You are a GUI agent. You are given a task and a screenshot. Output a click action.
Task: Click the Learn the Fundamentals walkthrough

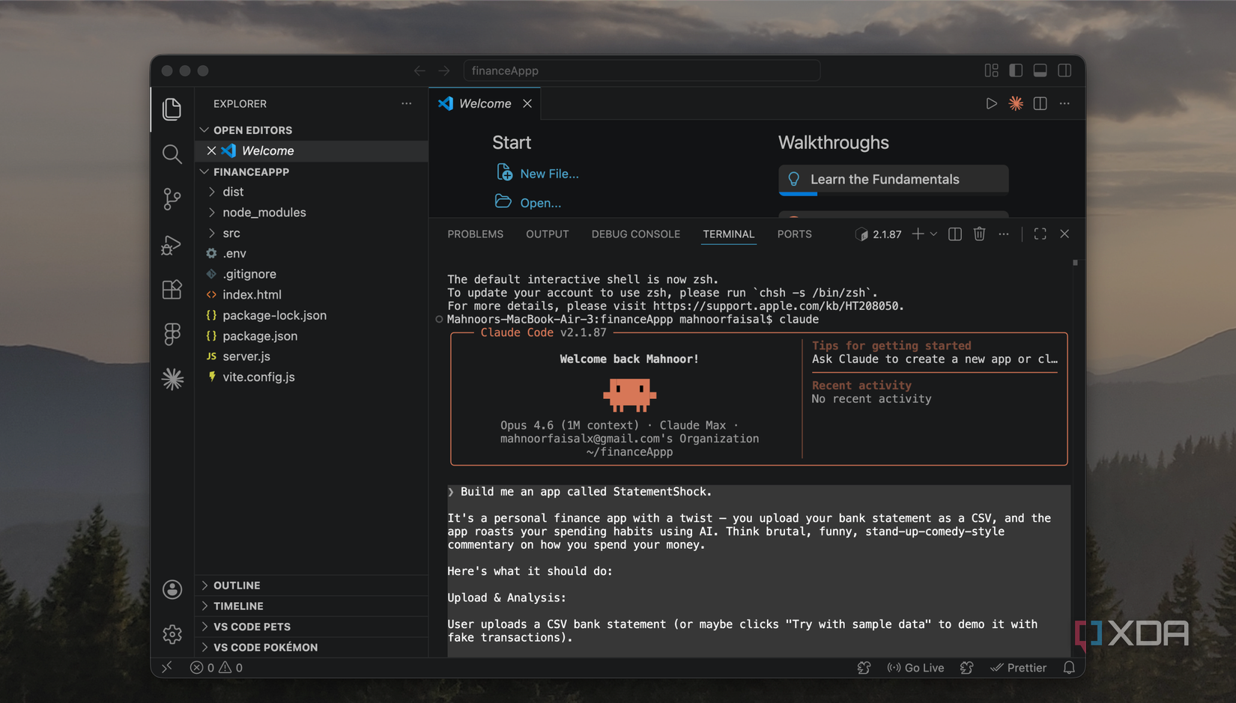point(885,179)
